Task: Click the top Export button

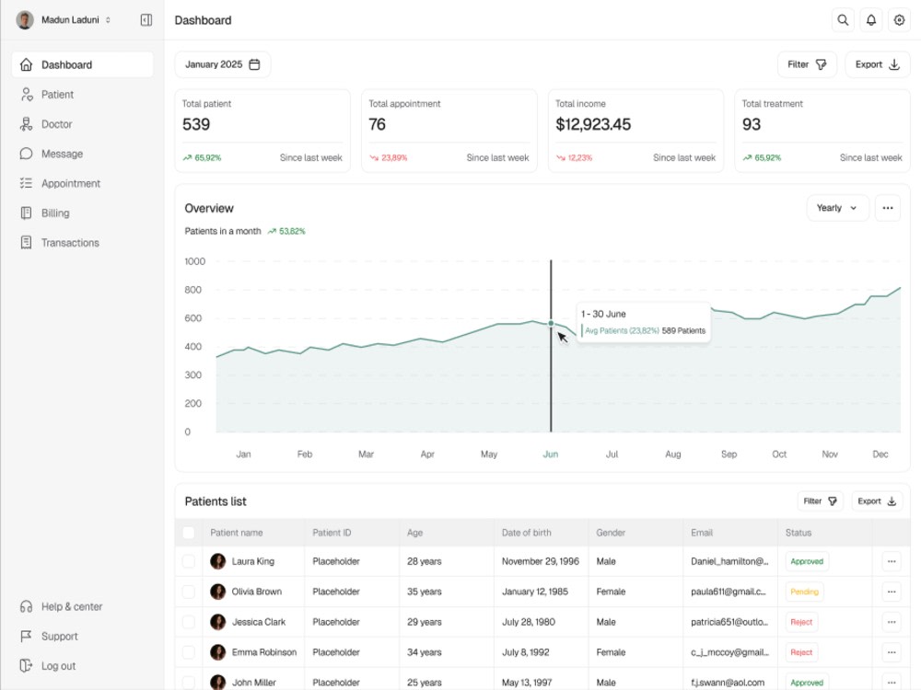Action: click(x=878, y=64)
